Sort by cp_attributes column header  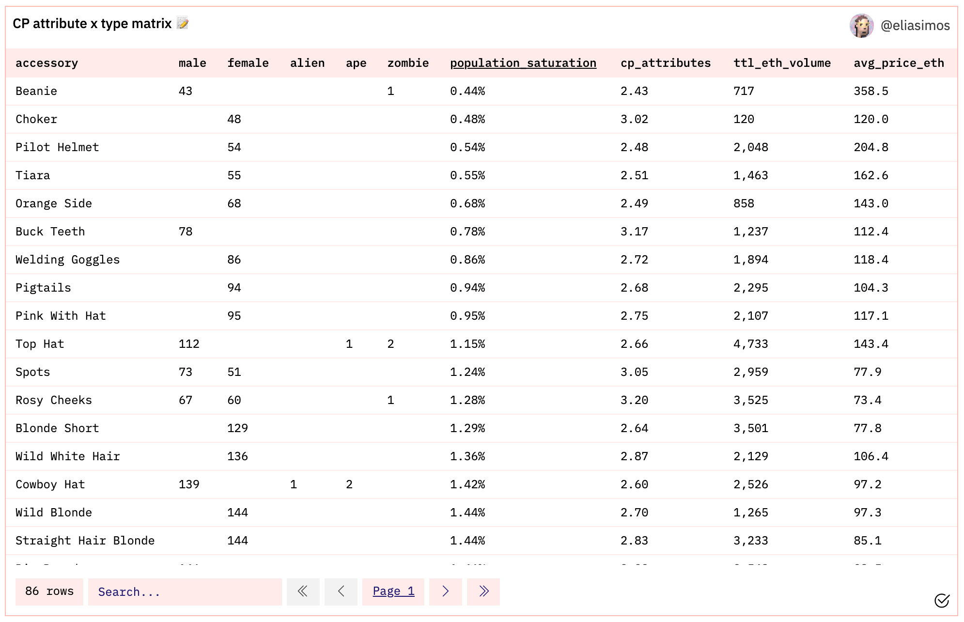[665, 63]
